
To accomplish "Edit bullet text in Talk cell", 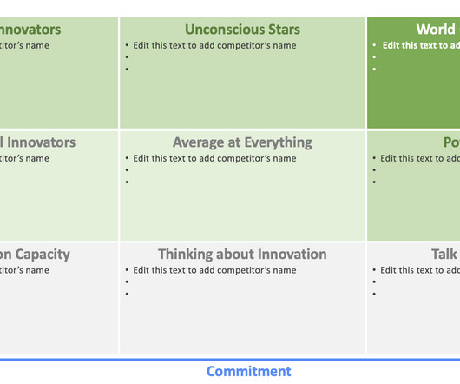I will (420, 270).
